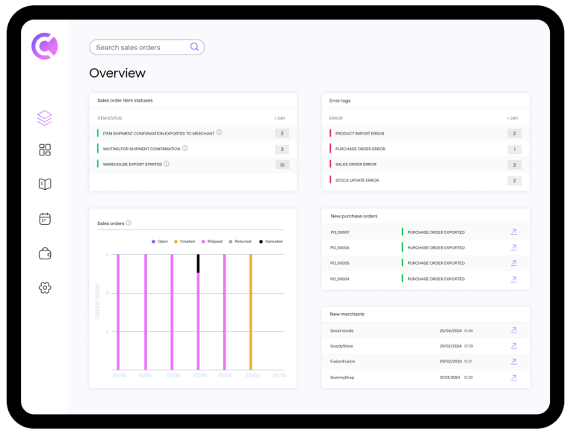Click the purple app logo in sidebar
The image size is (570, 435).
[44, 46]
